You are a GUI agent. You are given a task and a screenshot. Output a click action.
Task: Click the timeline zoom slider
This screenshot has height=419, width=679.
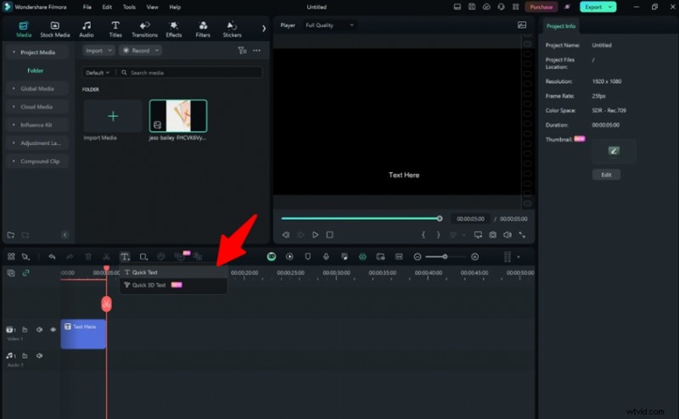click(446, 256)
